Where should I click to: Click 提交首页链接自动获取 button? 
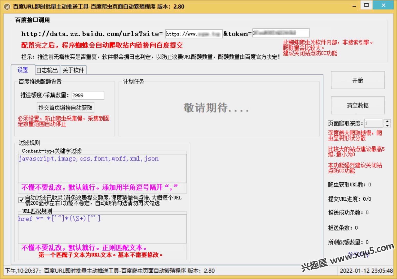click(x=65, y=107)
